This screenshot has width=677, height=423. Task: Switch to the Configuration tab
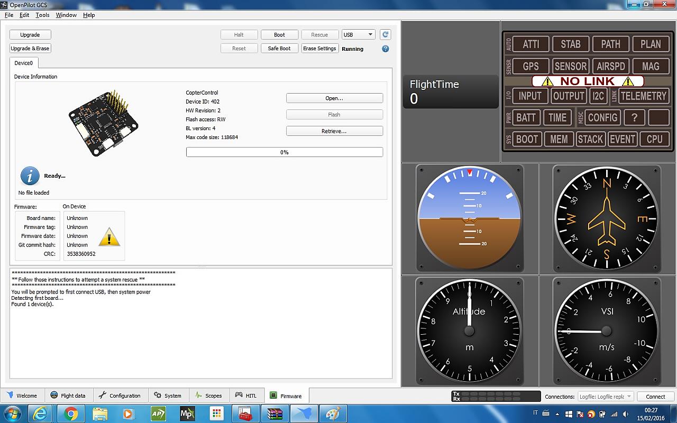(120, 396)
